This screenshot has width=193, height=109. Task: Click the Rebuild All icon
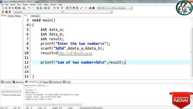click(x=77, y=8)
